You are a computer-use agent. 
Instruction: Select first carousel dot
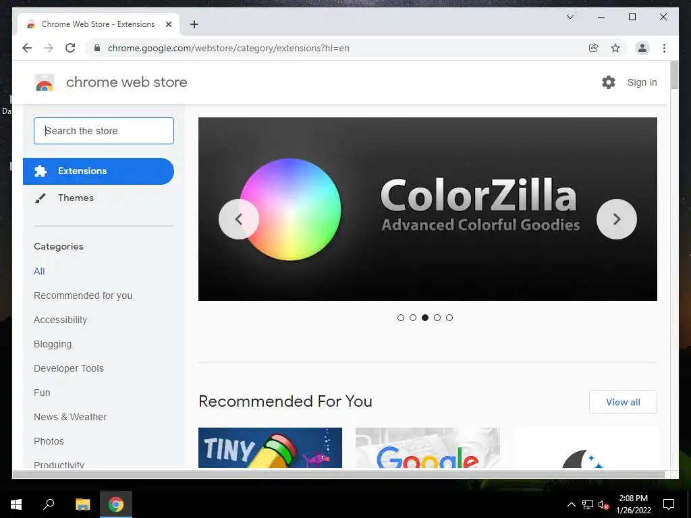click(x=401, y=318)
